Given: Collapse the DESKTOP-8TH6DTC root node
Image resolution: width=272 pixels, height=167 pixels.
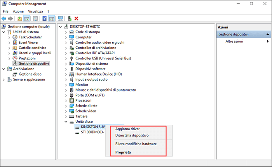Looking at the screenshot, I should (61, 27).
